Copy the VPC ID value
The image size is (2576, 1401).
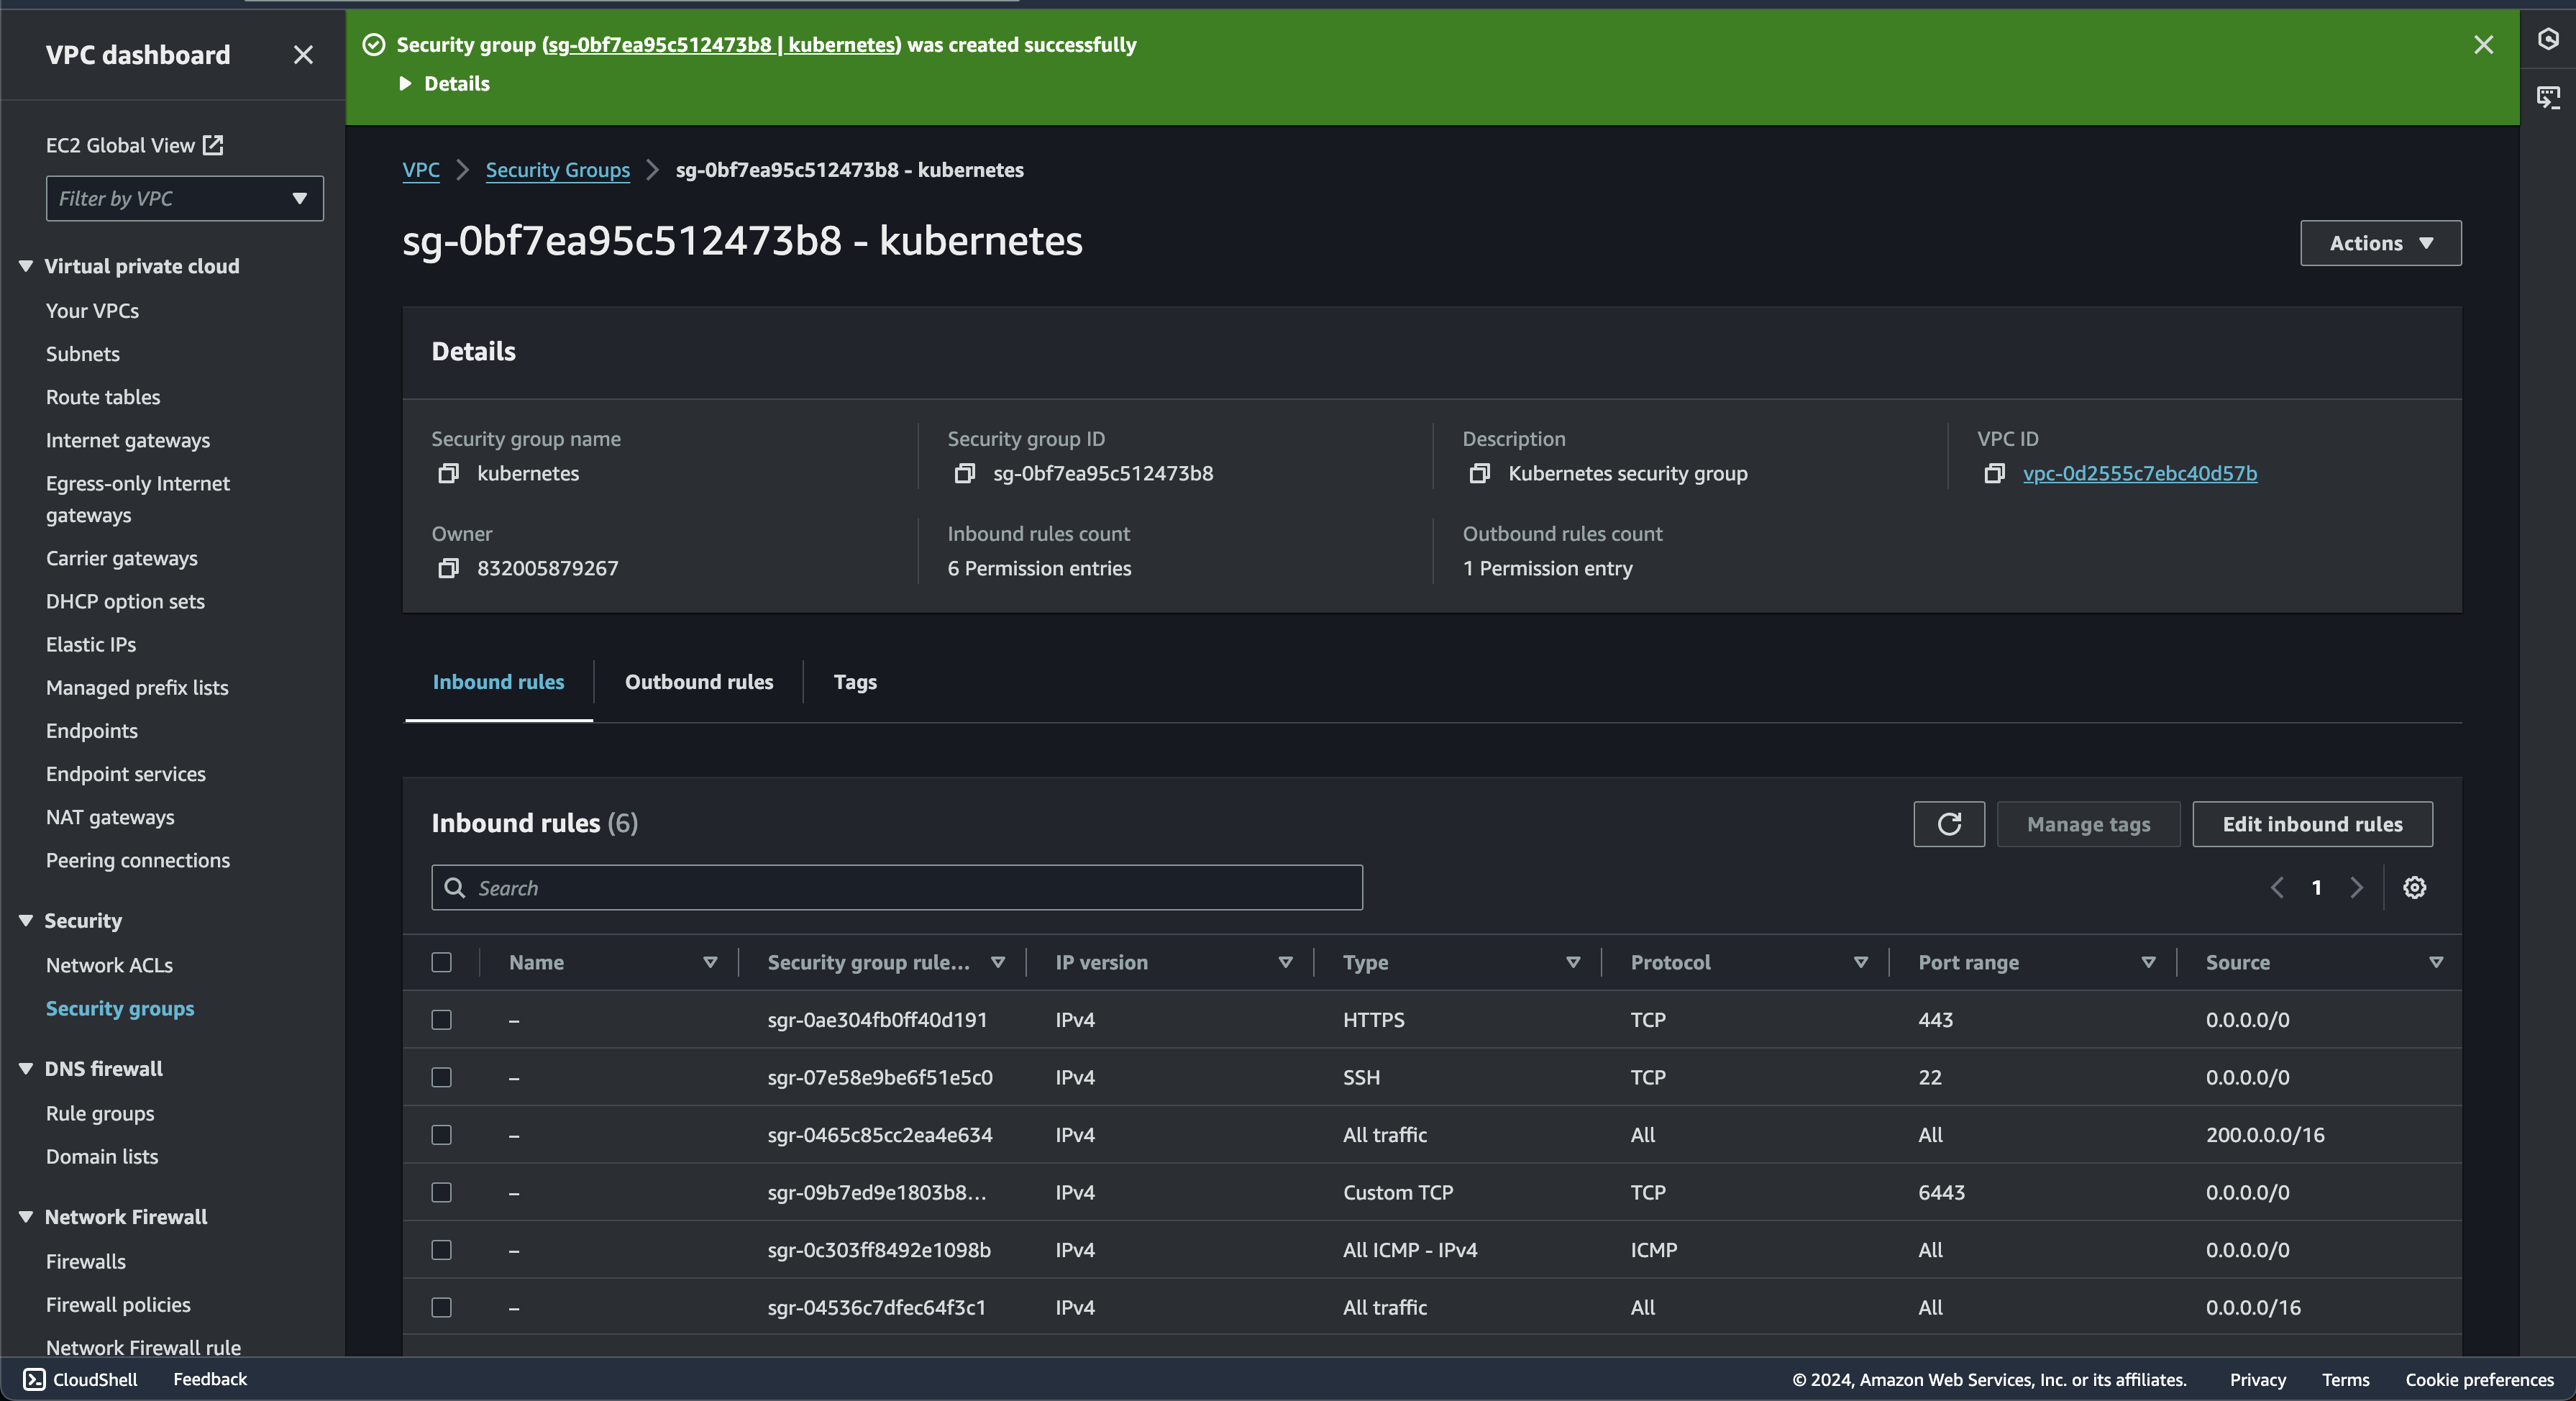(1994, 473)
